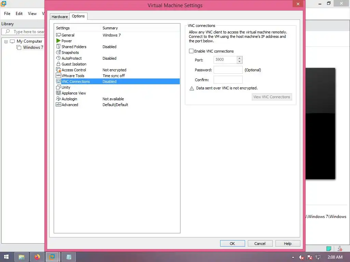Click the Port number field

pos(225,60)
